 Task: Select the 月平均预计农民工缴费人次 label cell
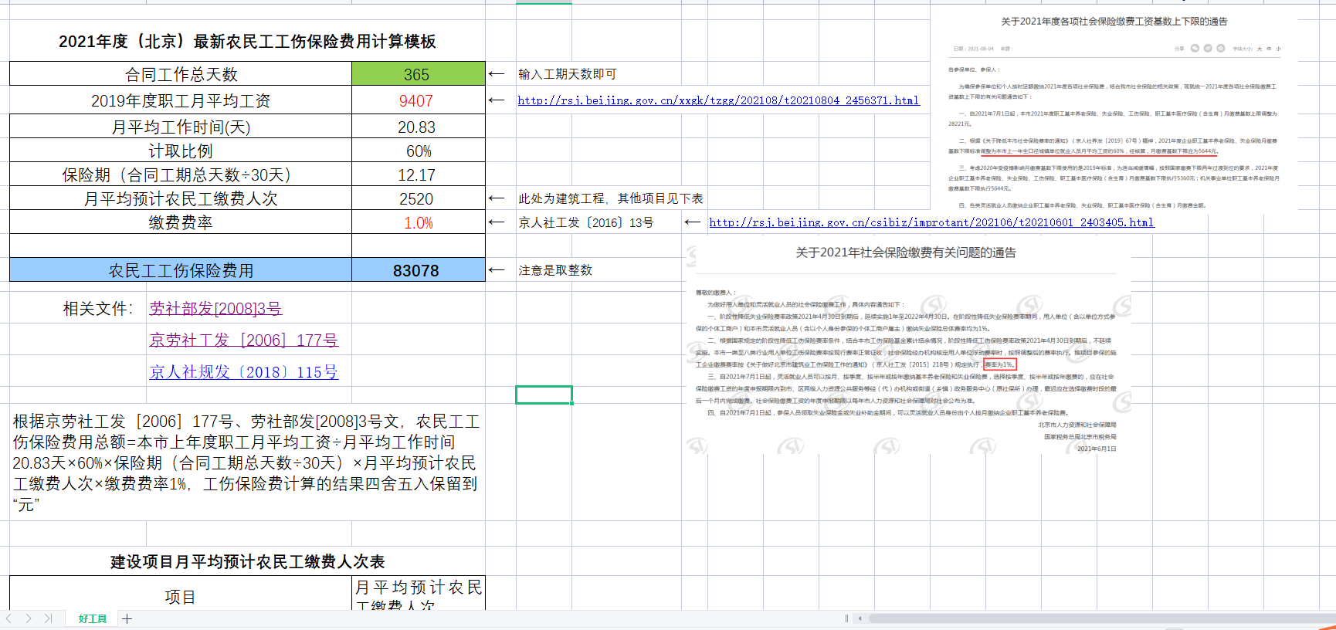pyautogui.click(x=181, y=199)
